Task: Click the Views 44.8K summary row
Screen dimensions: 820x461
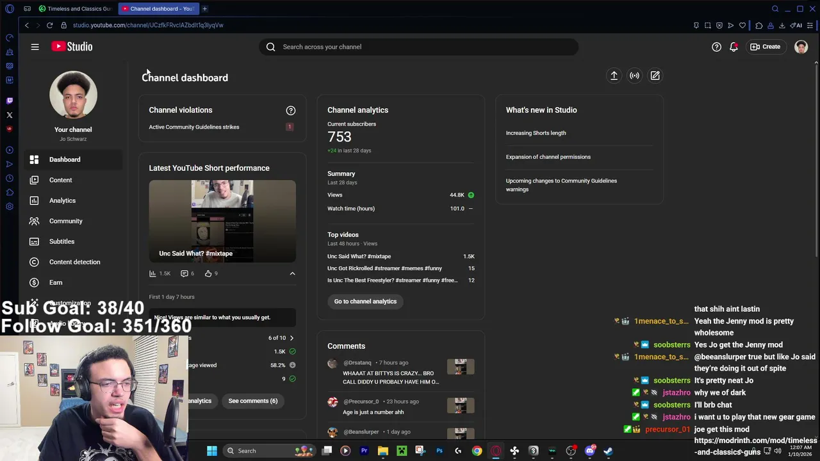Action: tap(401, 195)
